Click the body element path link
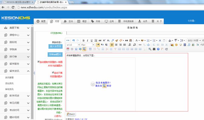This screenshot has width=204, height=120. click(x=77, y=119)
